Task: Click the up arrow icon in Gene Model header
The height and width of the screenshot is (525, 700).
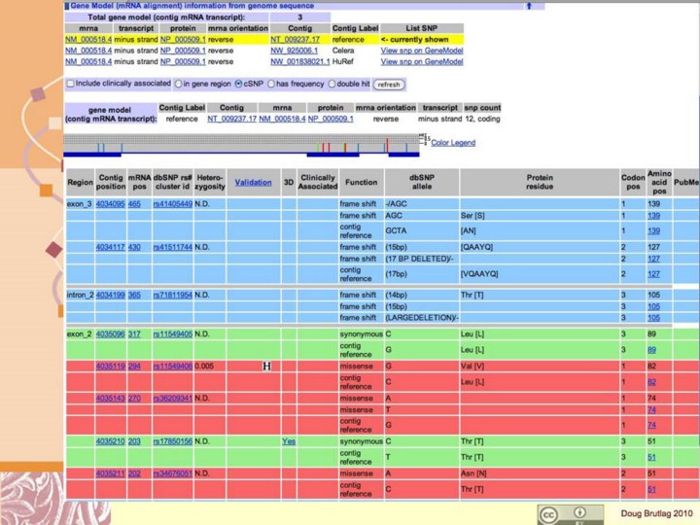Action: click(x=528, y=6)
